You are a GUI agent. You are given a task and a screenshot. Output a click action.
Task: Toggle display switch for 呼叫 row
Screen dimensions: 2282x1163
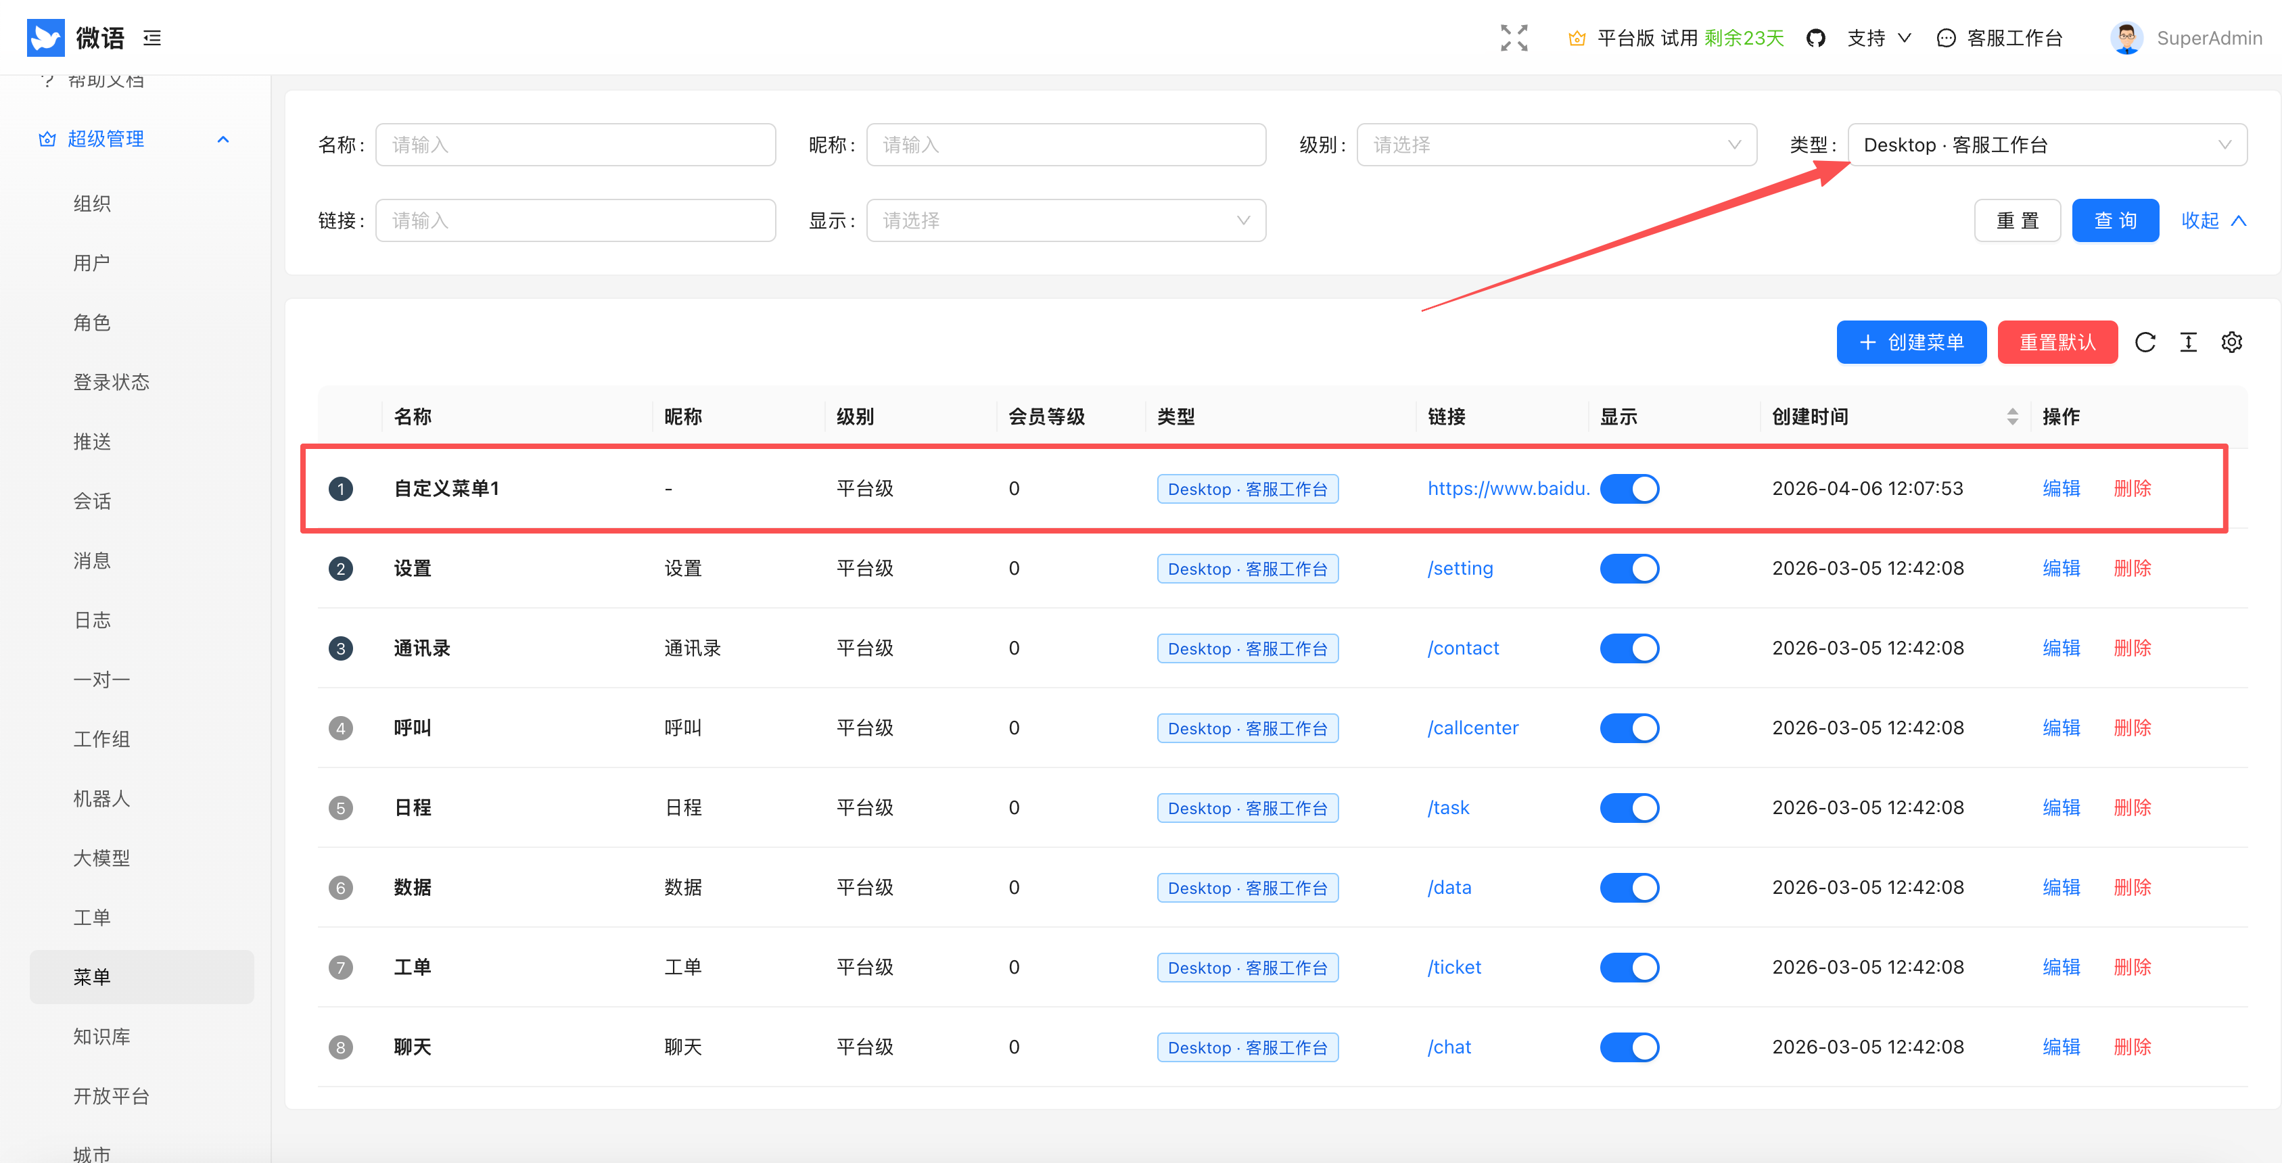click(1629, 728)
